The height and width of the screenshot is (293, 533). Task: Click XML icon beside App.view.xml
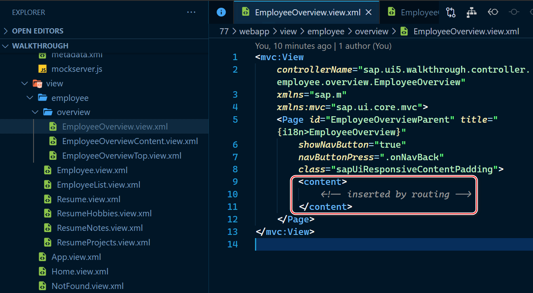[x=42, y=257]
